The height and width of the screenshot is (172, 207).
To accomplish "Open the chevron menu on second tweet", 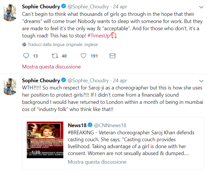I will point(201,81).
